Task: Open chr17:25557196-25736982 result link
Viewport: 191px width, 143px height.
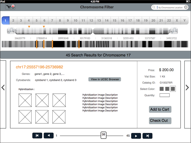Action: pos(40,67)
